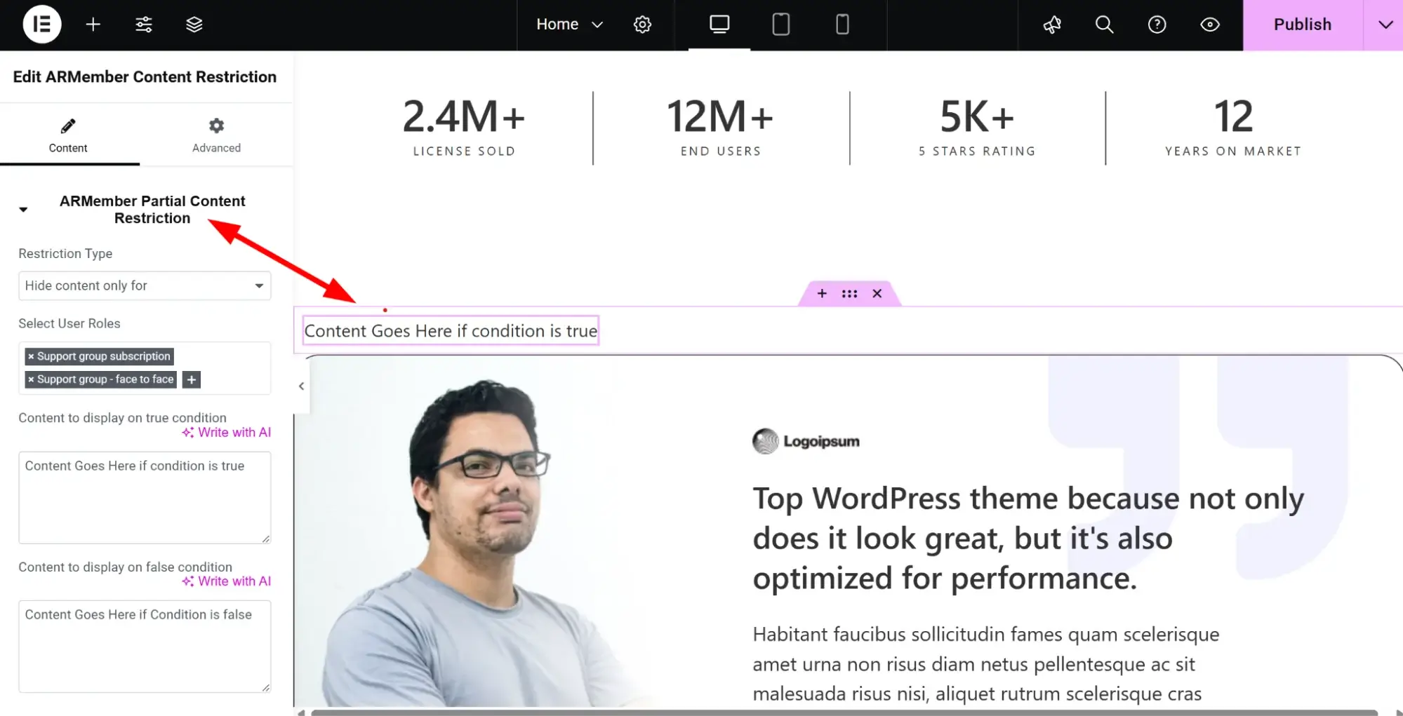The height and width of the screenshot is (716, 1403).
Task: Click the Top WordPress theme heading
Action: pos(1028,538)
